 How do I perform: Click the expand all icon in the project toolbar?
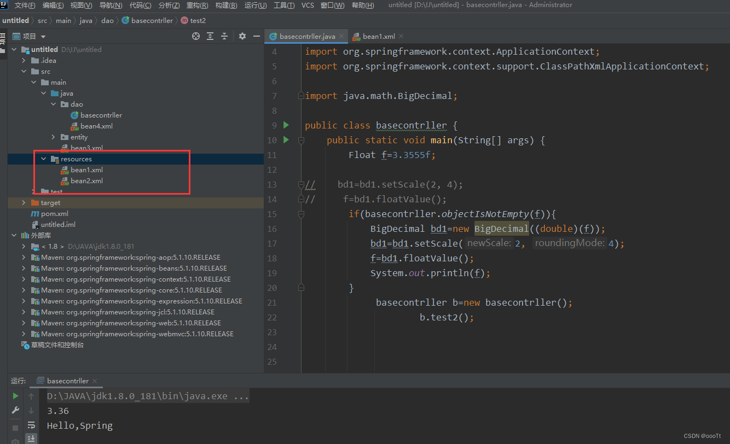210,36
